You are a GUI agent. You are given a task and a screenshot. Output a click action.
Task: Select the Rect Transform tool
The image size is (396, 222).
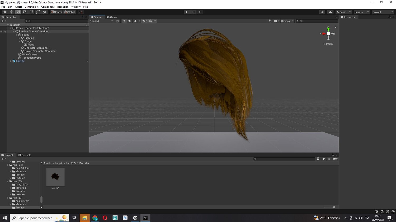tap(31, 12)
